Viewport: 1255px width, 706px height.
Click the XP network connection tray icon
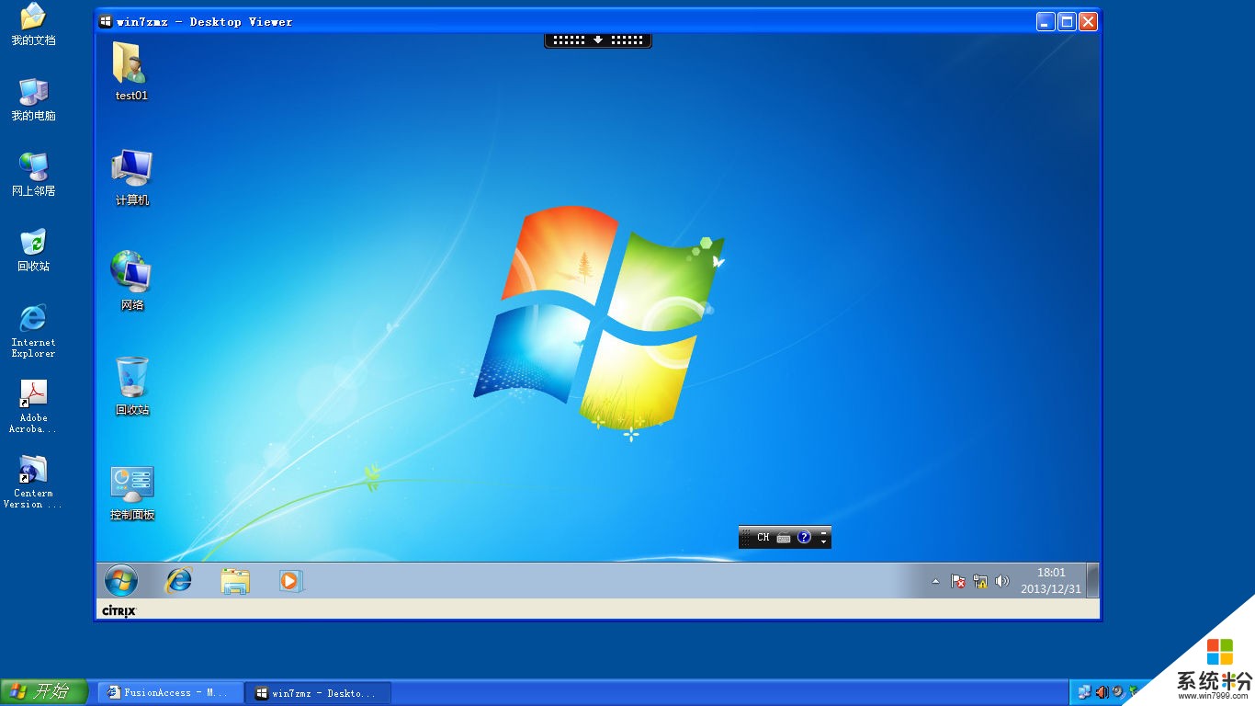(1085, 692)
